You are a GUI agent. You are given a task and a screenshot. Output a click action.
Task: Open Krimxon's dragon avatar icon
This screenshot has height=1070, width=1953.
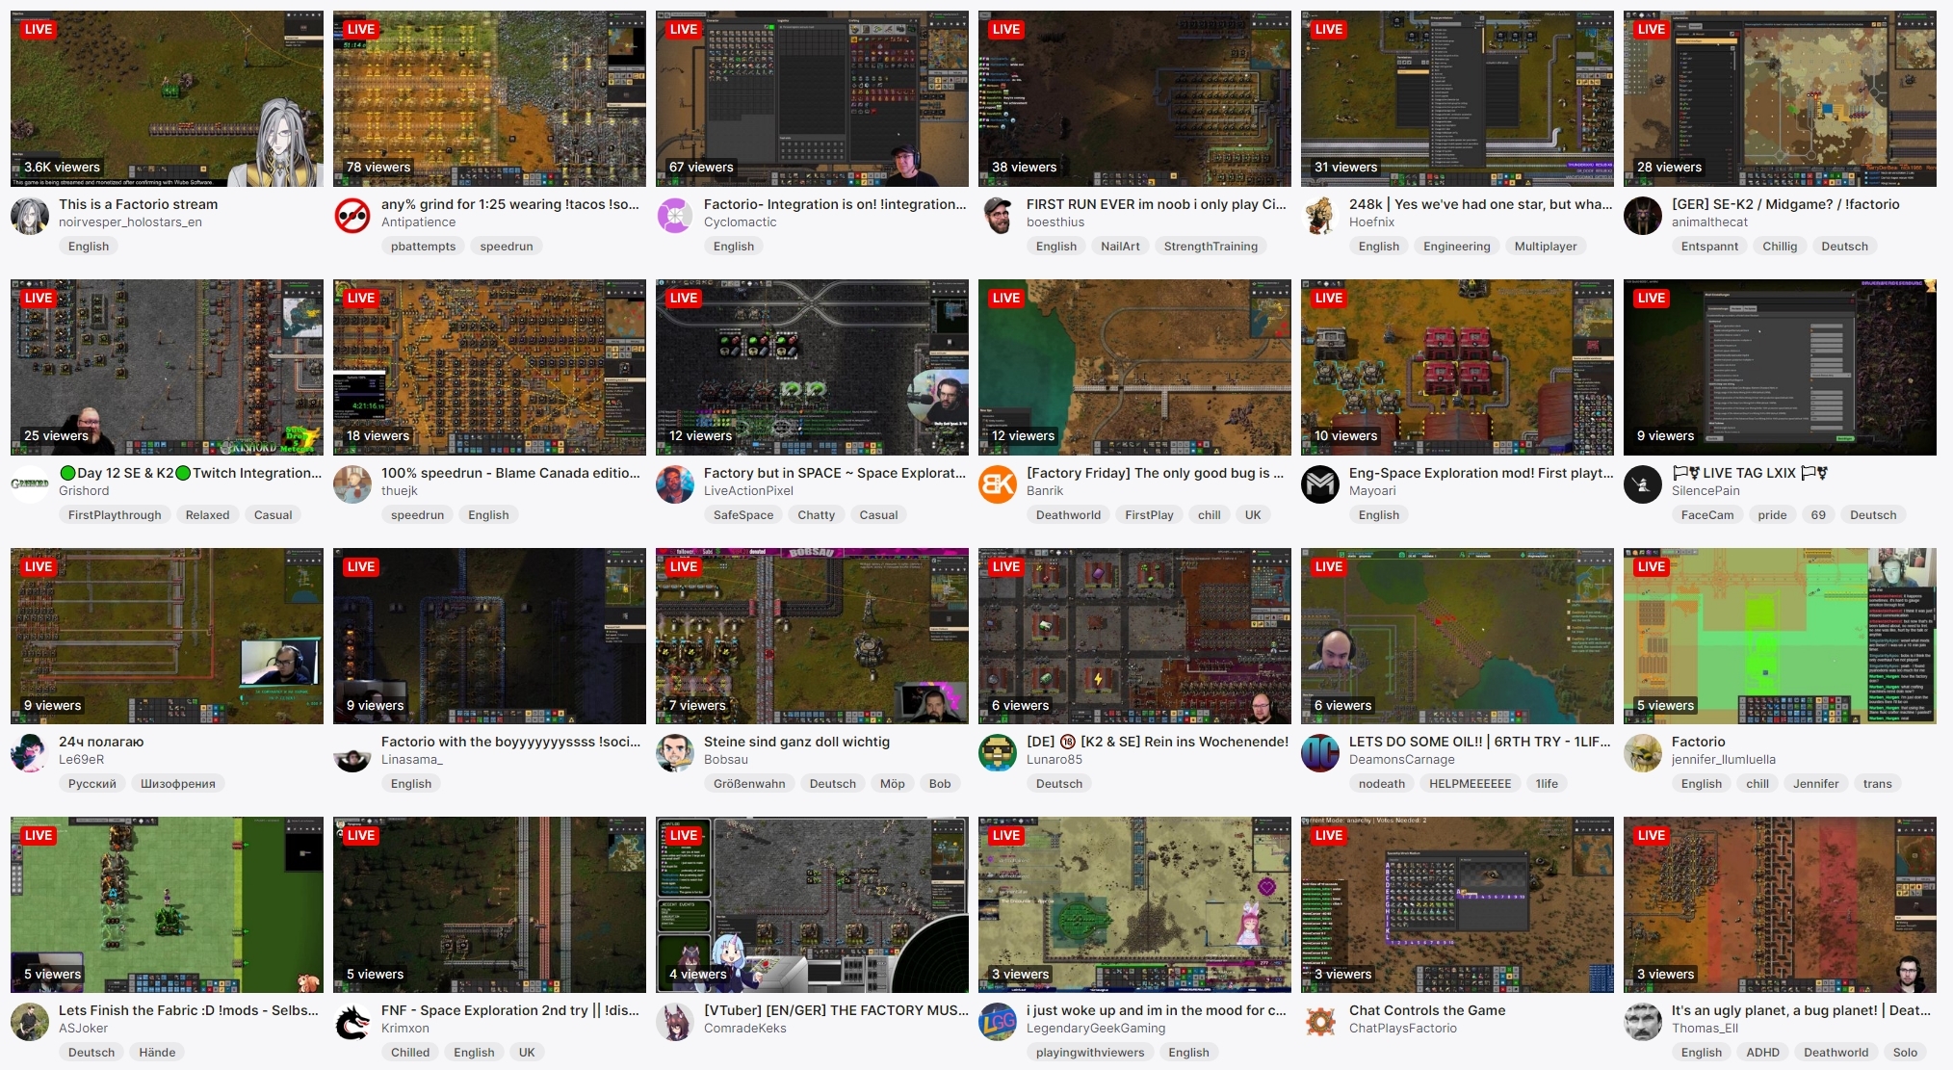pos(352,1022)
